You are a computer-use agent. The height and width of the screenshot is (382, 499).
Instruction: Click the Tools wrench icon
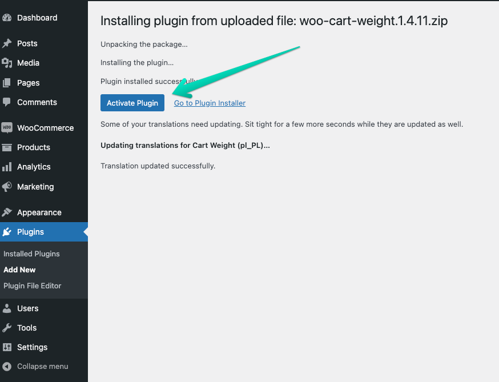coord(7,328)
